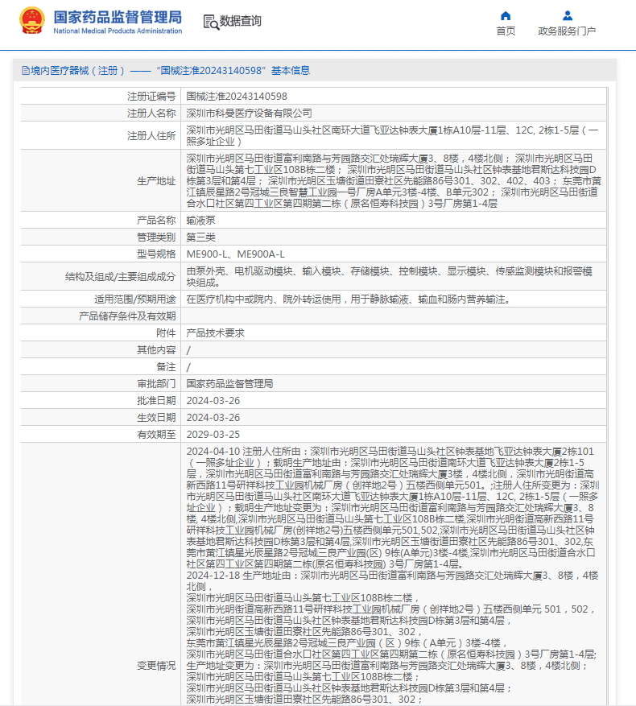The height and width of the screenshot is (706, 636).
Task: Click the 批准日期 label cell
Action: pyautogui.click(x=101, y=401)
